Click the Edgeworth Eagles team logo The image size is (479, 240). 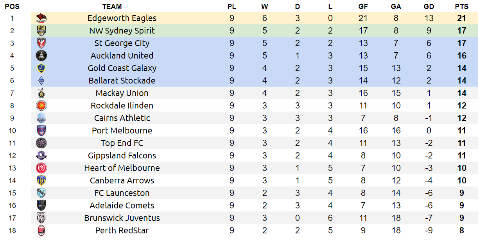pyautogui.click(x=41, y=18)
